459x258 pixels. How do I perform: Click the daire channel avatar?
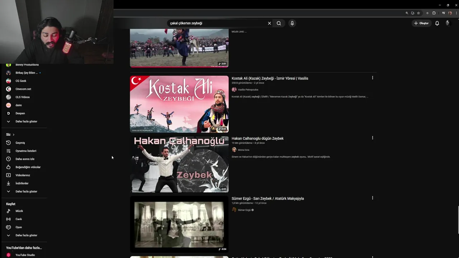point(9,105)
